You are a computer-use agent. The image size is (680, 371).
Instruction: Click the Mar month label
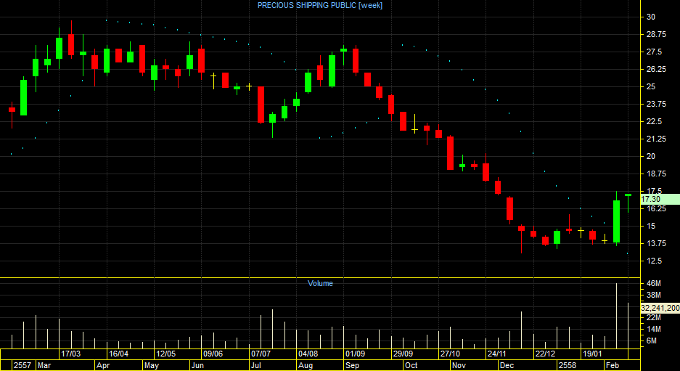click(x=44, y=365)
